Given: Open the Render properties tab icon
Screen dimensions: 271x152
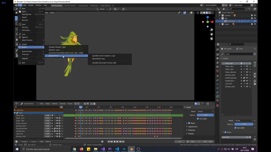Looking at the screenshot, I should click(x=217, y=54).
